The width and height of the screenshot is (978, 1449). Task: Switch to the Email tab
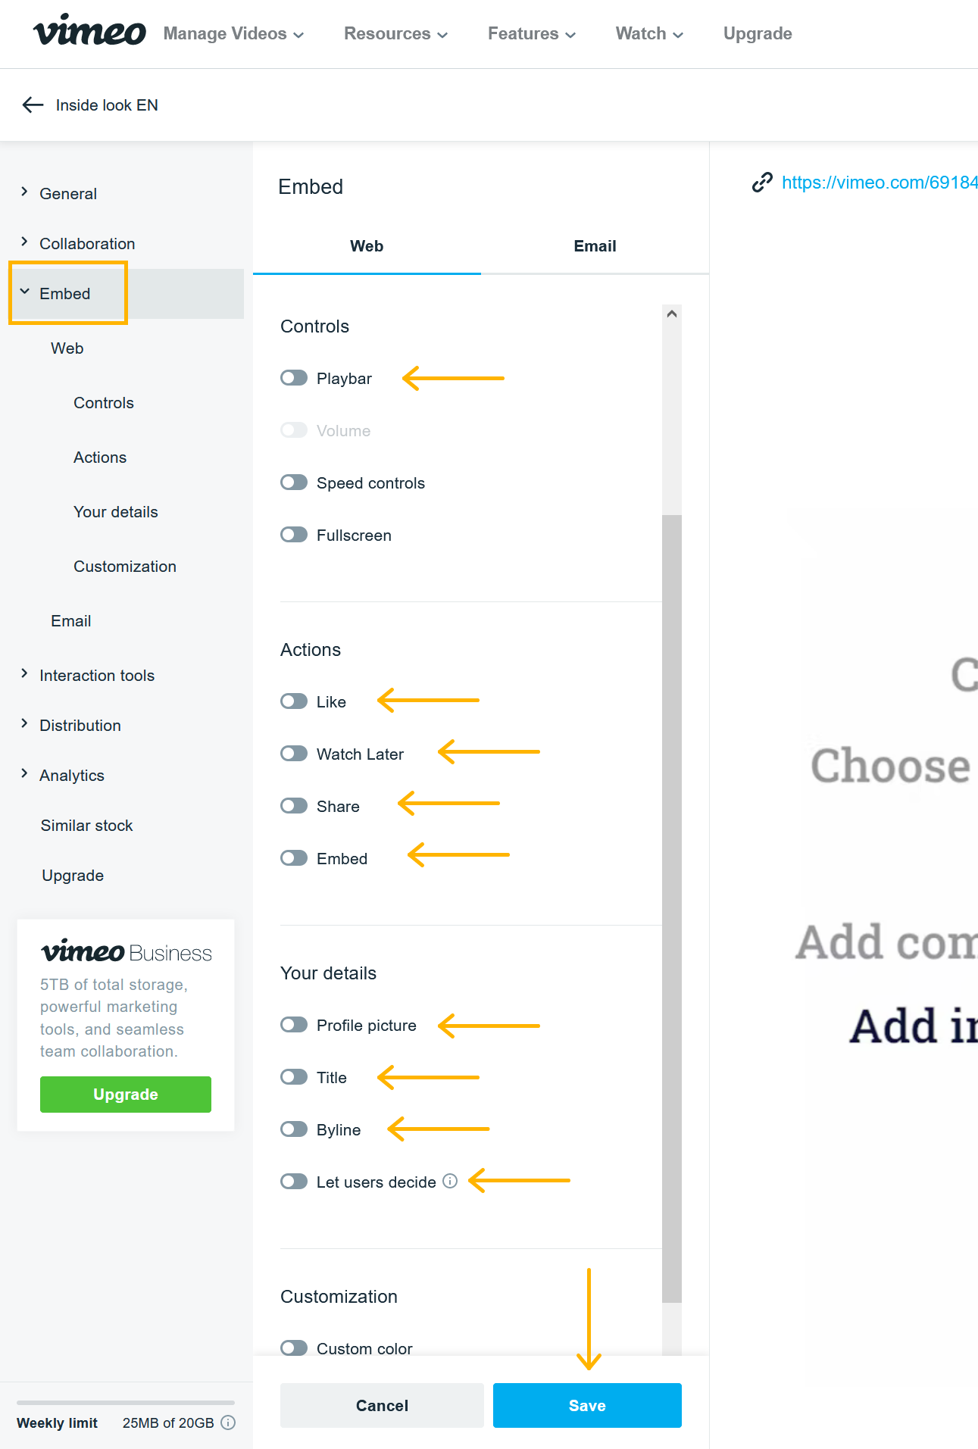[x=595, y=246]
